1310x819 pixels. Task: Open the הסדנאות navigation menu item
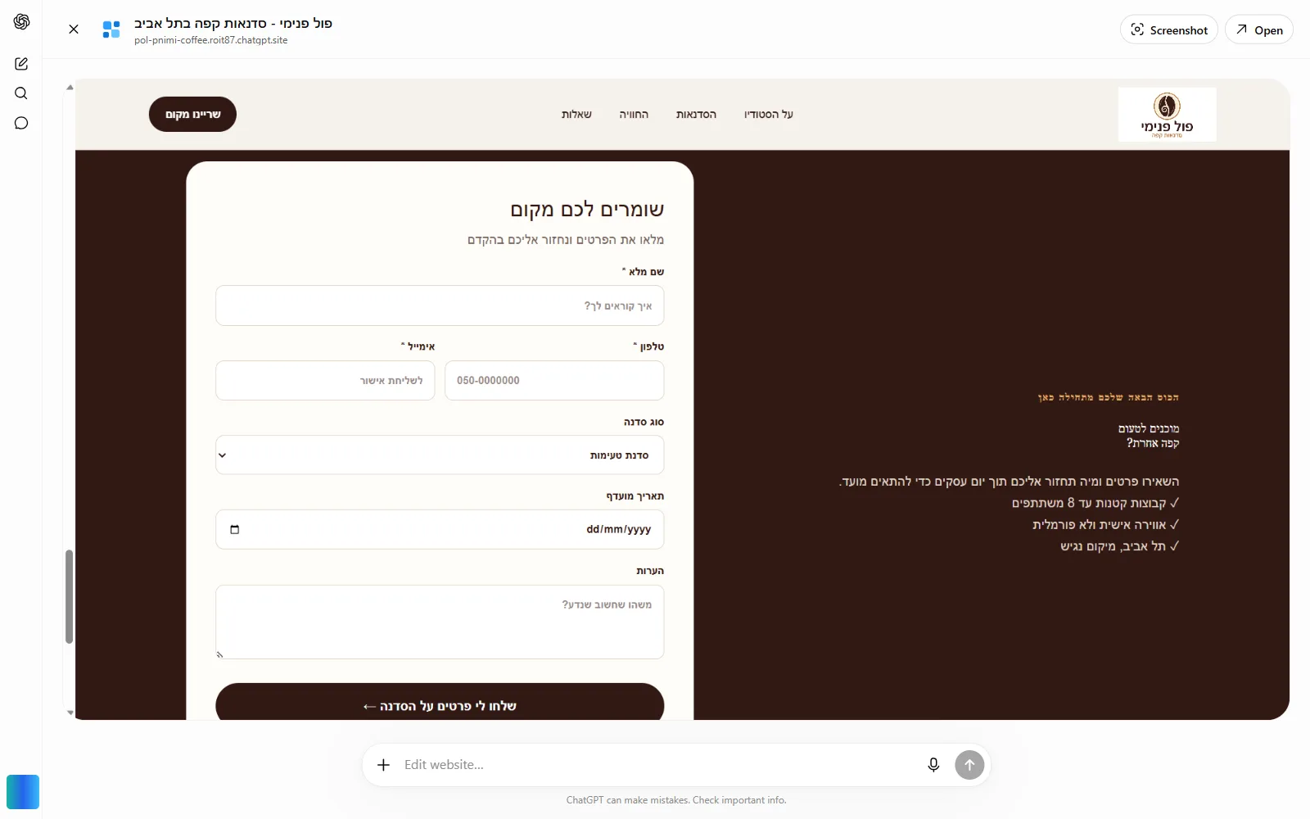coord(696,115)
